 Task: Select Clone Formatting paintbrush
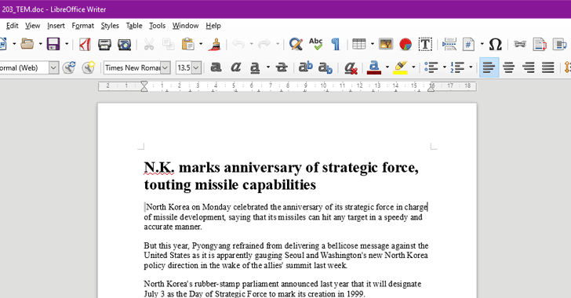215,45
